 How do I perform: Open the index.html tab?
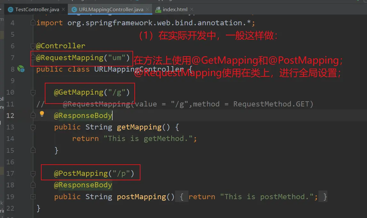point(175,9)
